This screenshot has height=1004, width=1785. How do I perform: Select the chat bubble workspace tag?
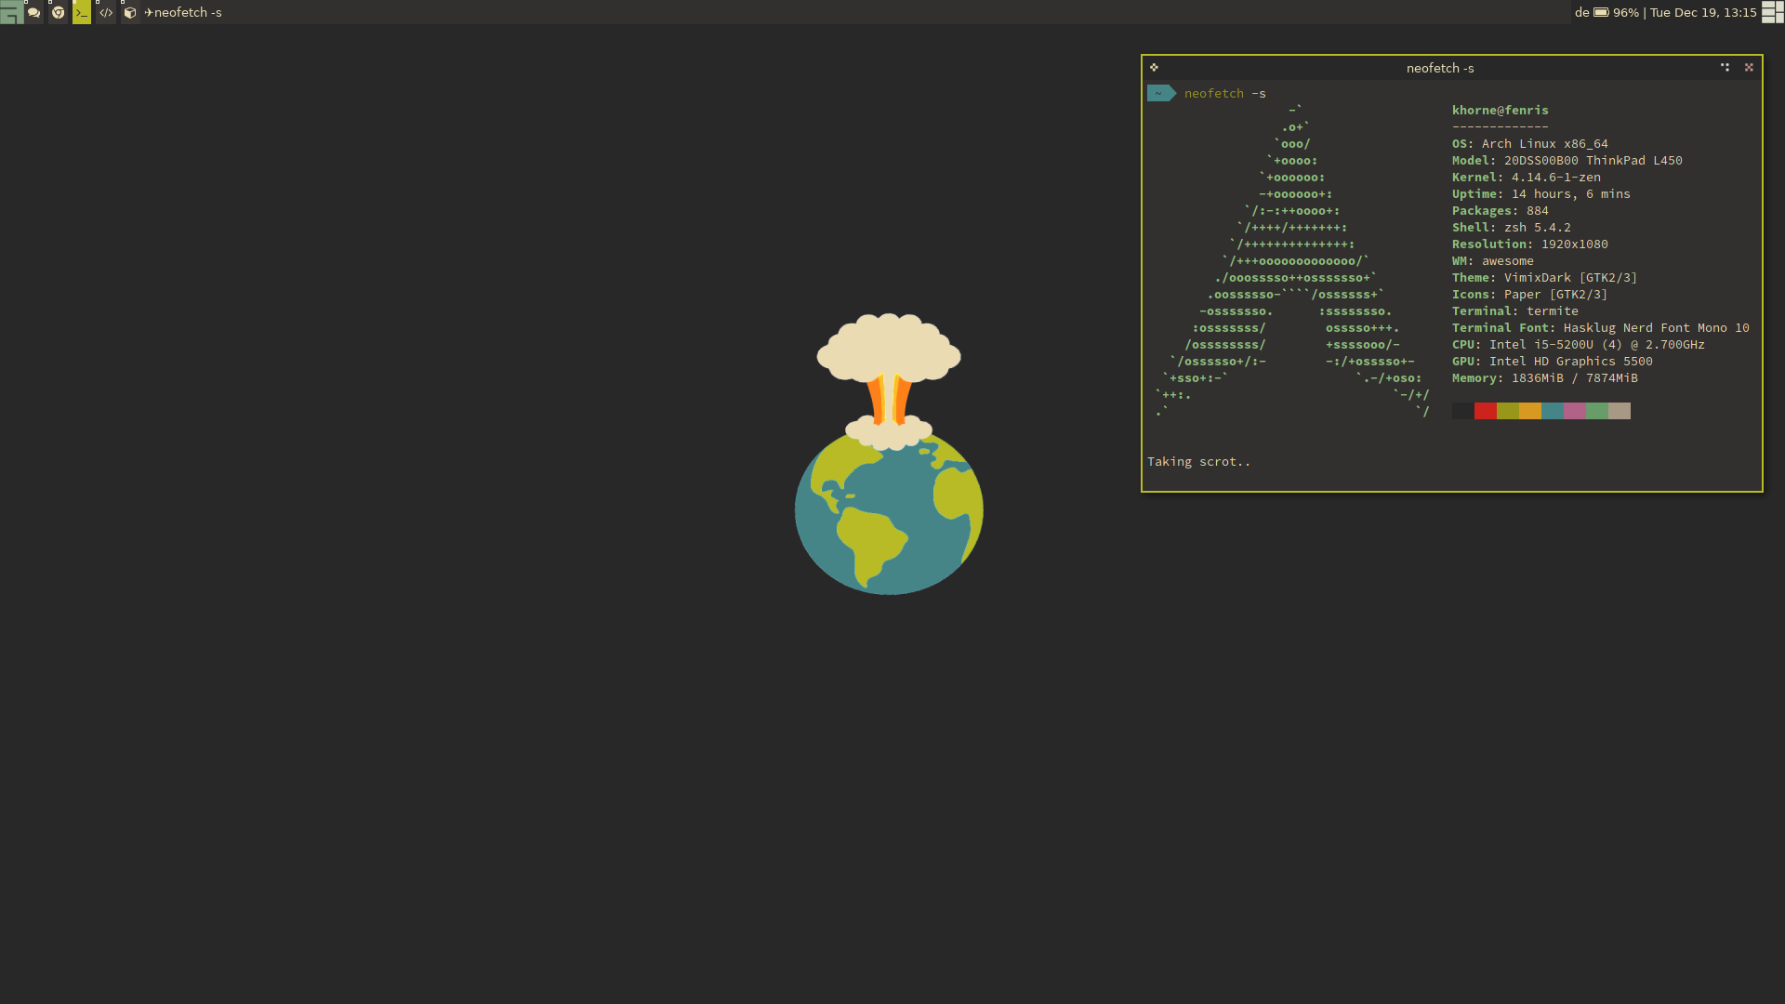(x=33, y=13)
